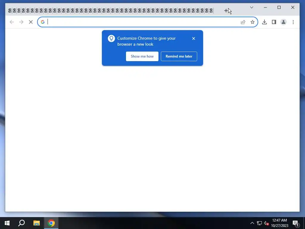Open the Windows Start menu

click(x=7, y=223)
